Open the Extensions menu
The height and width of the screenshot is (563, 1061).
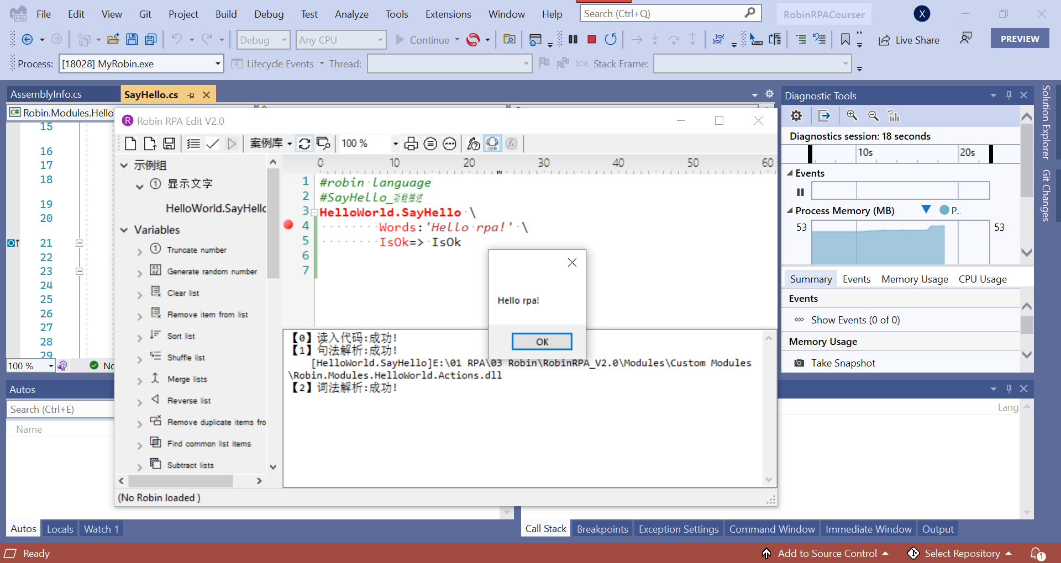tap(448, 14)
